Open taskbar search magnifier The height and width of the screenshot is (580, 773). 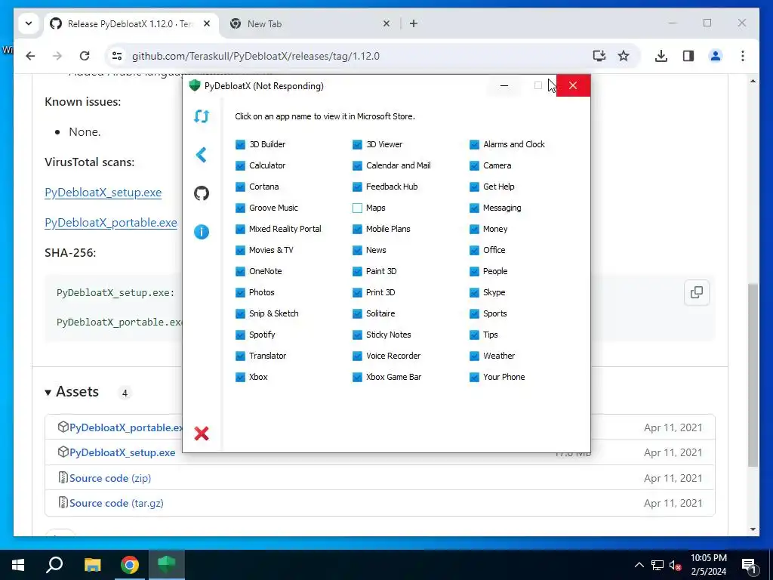[x=54, y=565]
